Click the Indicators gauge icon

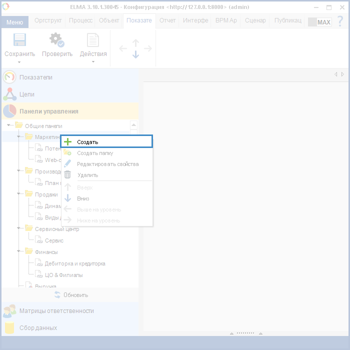[x=9, y=77]
